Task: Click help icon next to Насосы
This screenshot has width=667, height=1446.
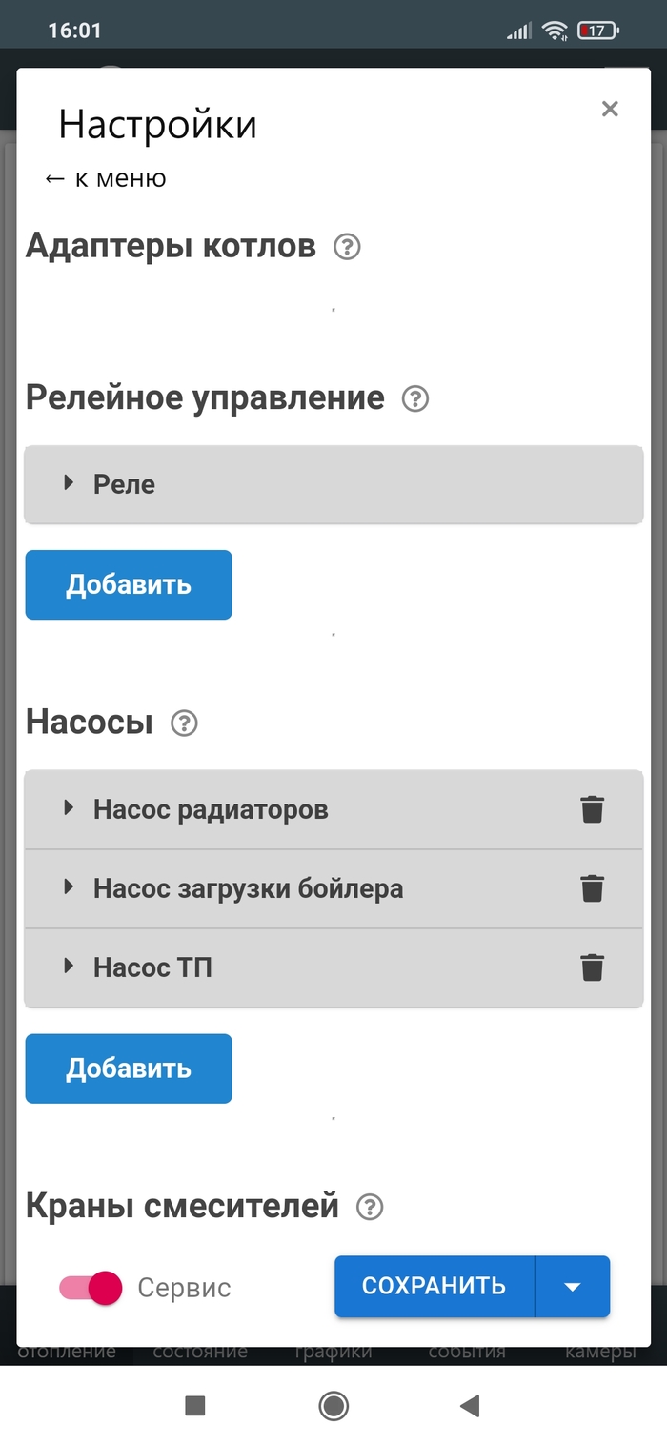Action: click(x=184, y=723)
